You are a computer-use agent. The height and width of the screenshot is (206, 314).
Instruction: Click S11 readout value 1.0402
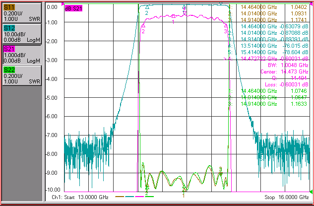299,7
